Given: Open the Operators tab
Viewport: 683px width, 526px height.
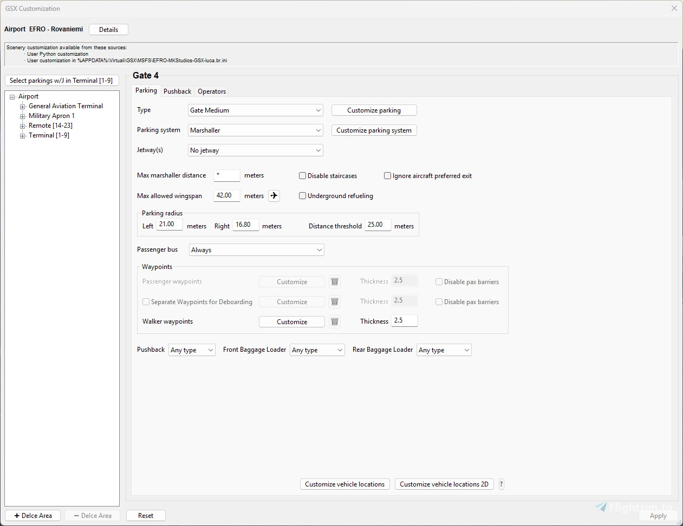Looking at the screenshot, I should pos(211,91).
